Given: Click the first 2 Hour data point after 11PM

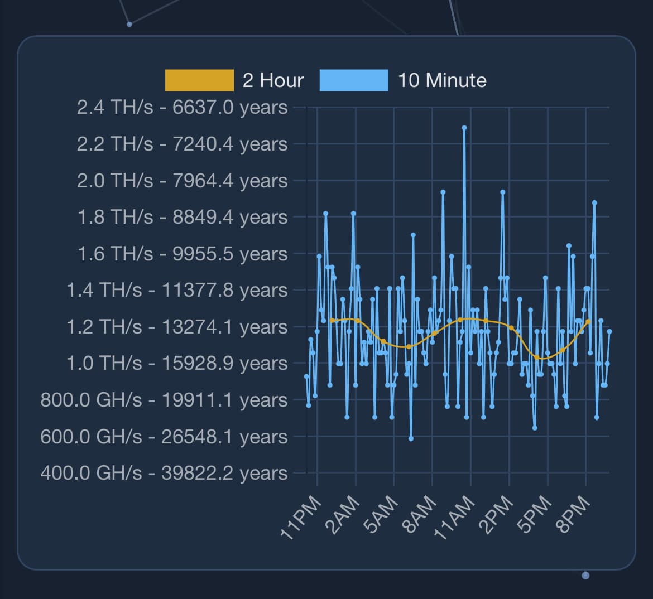Looking at the screenshot, I should coord(332,321).
